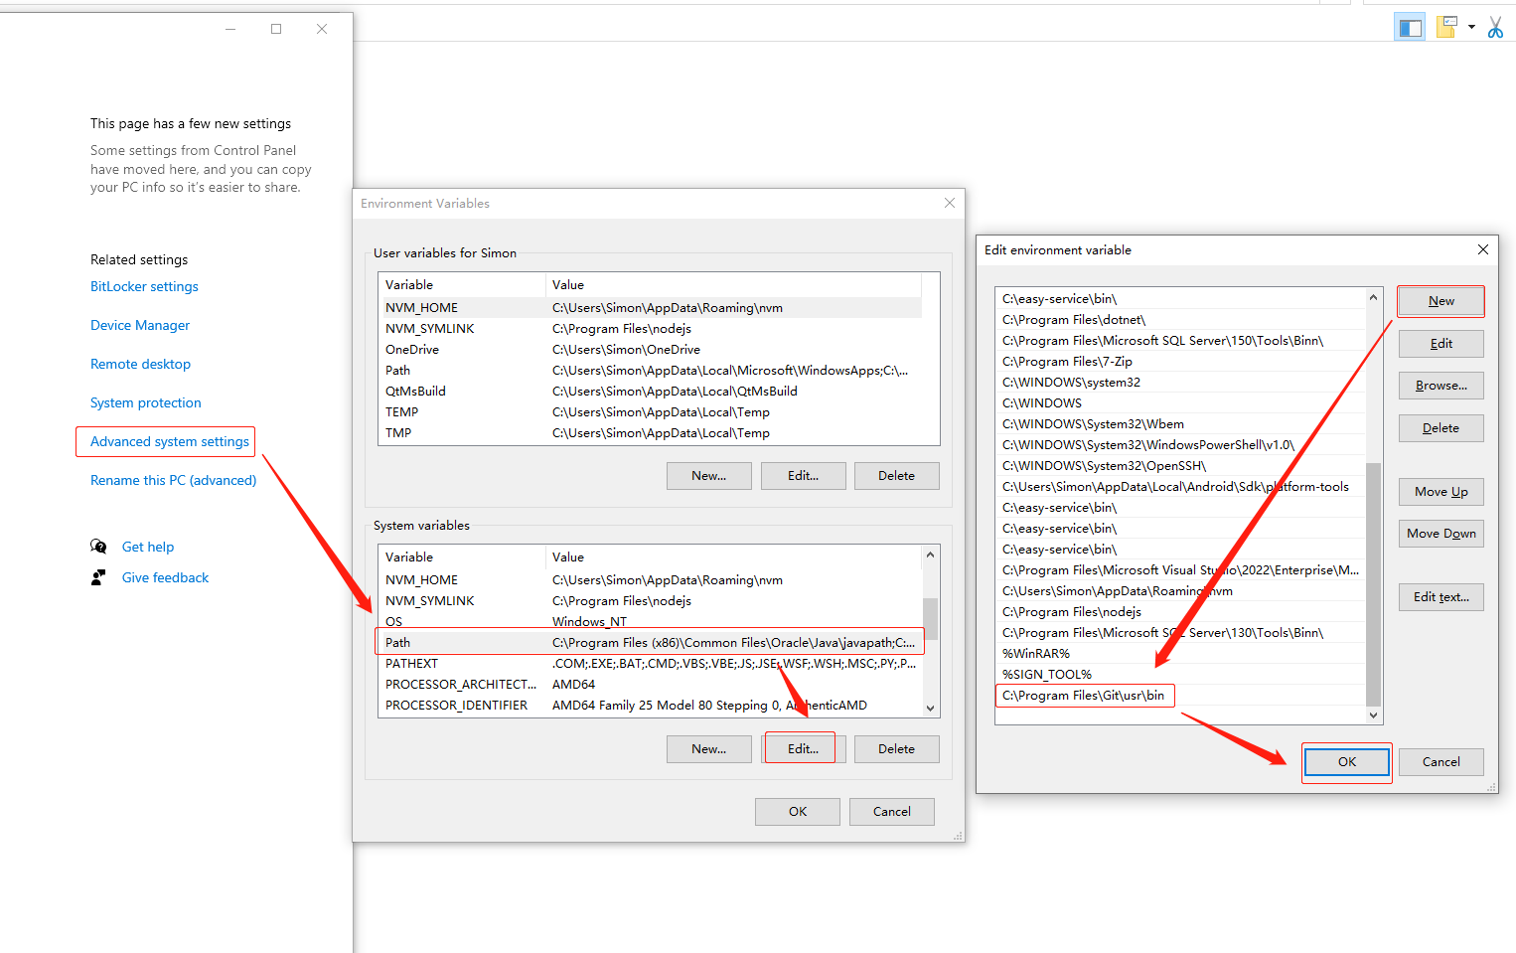Confirm Environment Variables dialog with OK
1516x953 pixels.
798,812
